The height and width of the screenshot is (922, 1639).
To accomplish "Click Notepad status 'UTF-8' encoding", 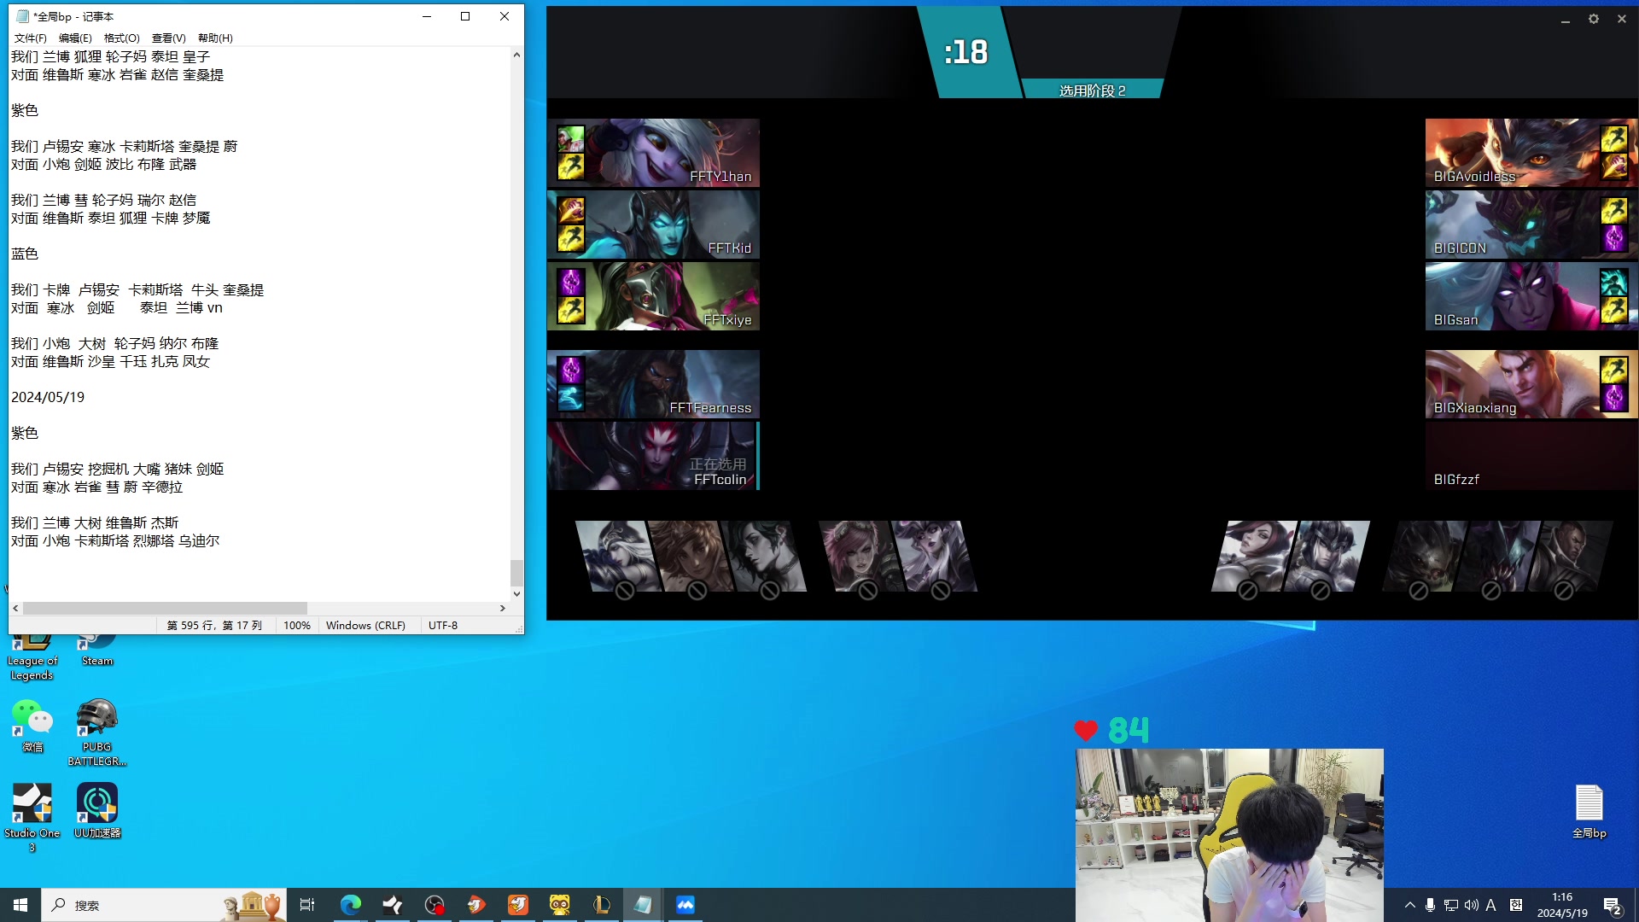I will 443,625.
